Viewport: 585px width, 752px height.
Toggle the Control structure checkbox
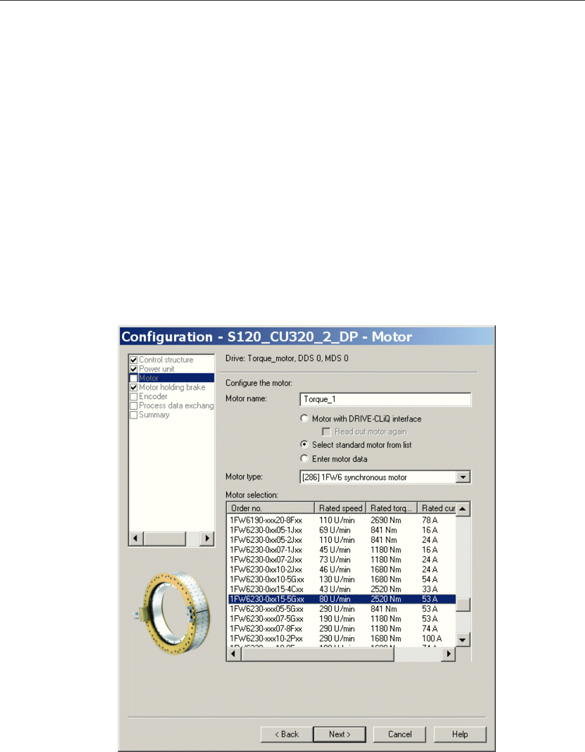(x=134, y=360)
